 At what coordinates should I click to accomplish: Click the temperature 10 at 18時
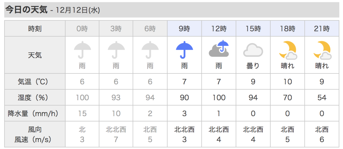click(288, 82)
